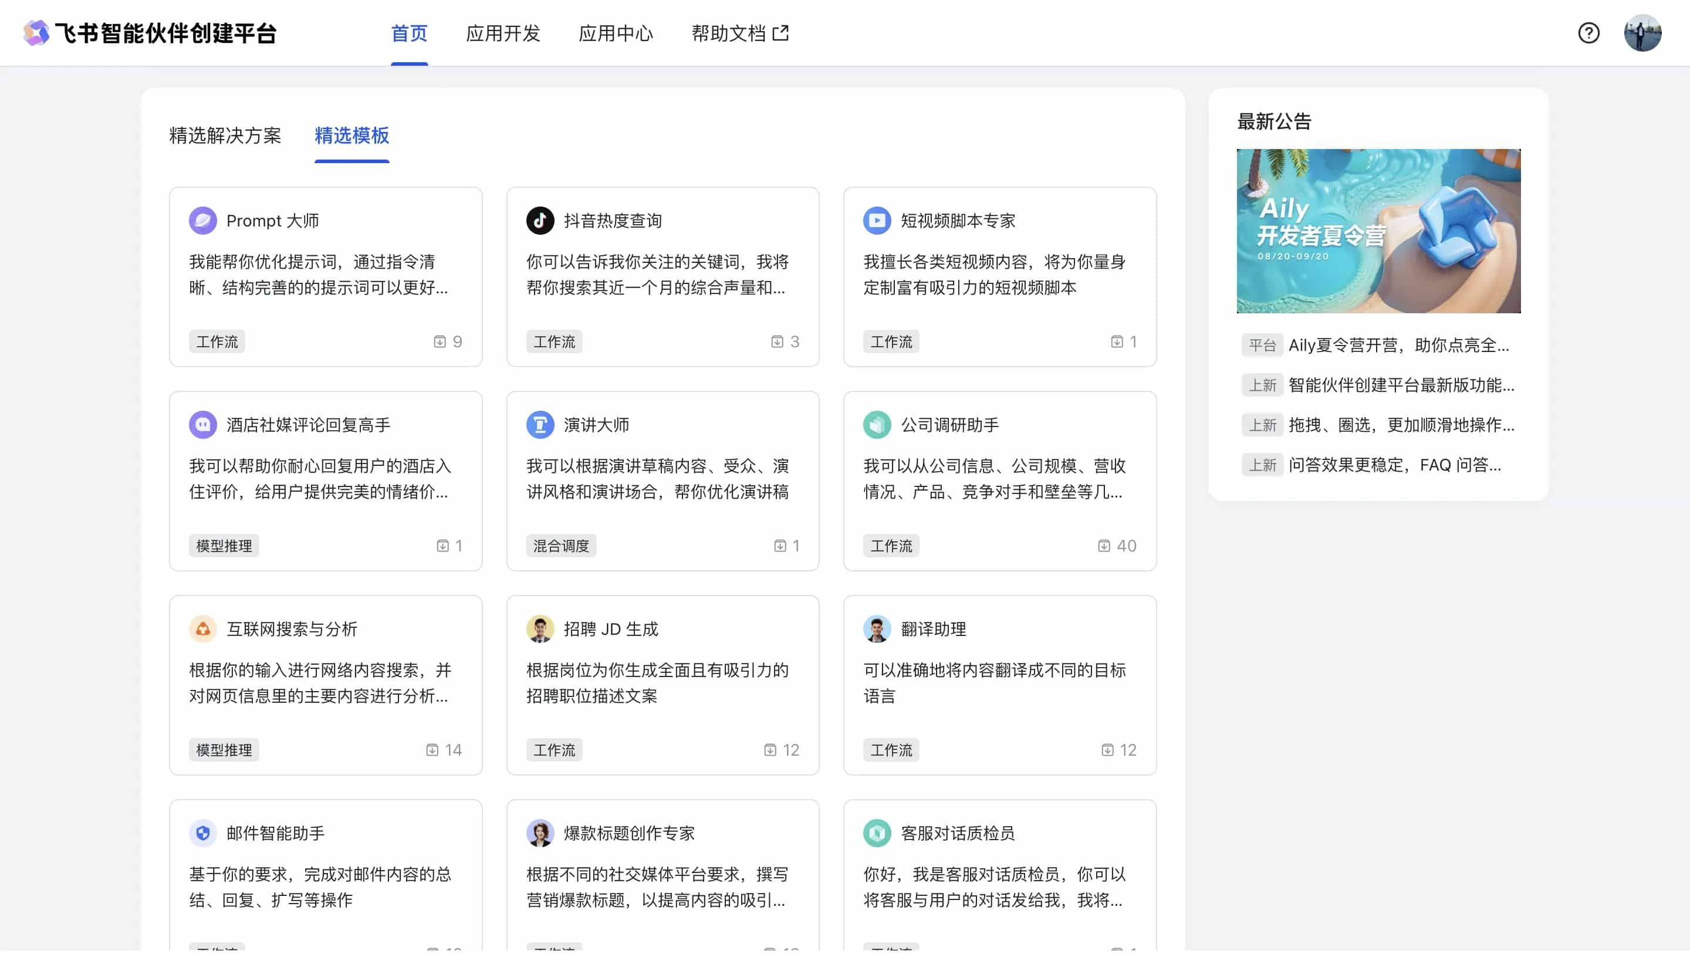The height and width of the screenshot is (954, 1690).
Task: Open the help question mark icon
Action: tap(1588, 33)
